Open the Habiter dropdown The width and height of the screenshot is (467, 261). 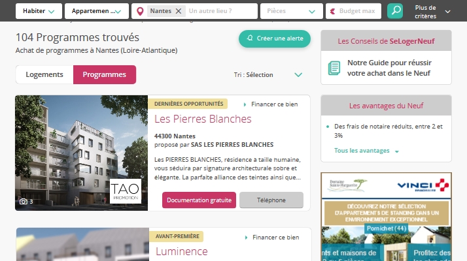(39, 11)
